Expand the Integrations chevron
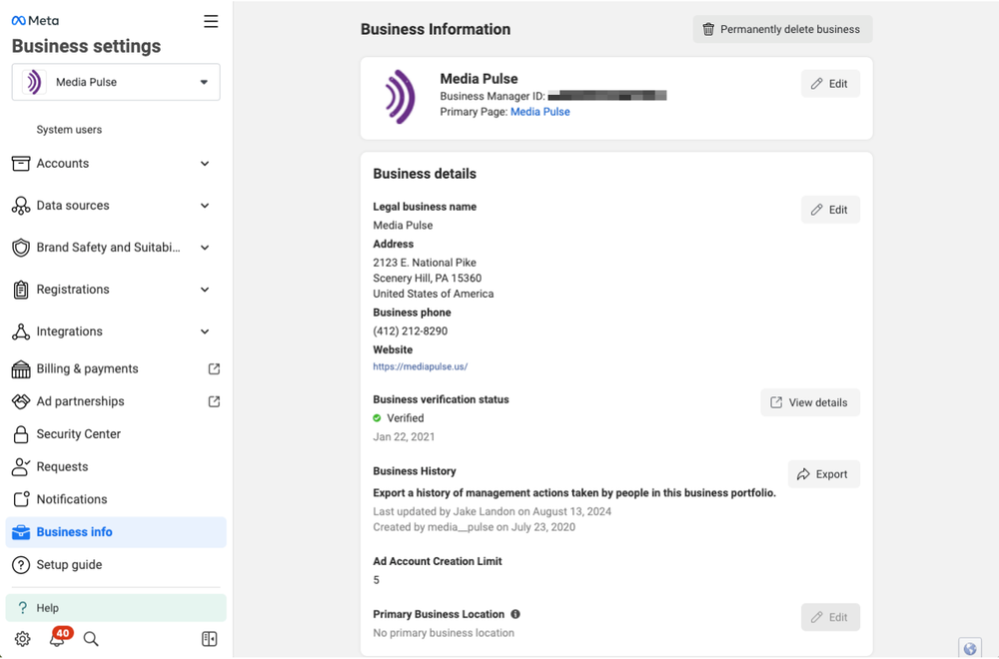Screen dimensions: 999x659 click(205, 331)
